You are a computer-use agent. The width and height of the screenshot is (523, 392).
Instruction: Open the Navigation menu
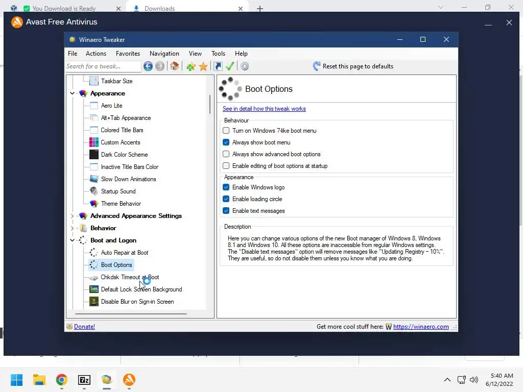[x=164, y=54]
